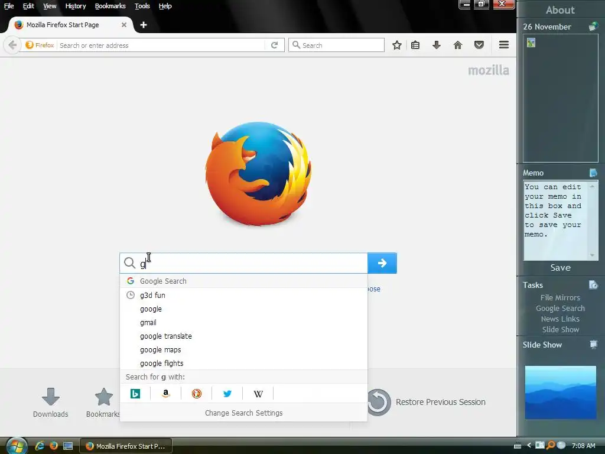Click the Memo panel icon

coord(593,173)
